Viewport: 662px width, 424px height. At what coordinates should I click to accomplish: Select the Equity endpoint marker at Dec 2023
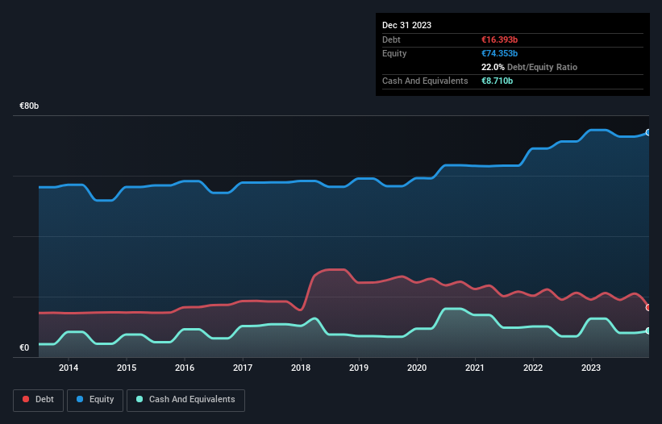coord(648,132)
